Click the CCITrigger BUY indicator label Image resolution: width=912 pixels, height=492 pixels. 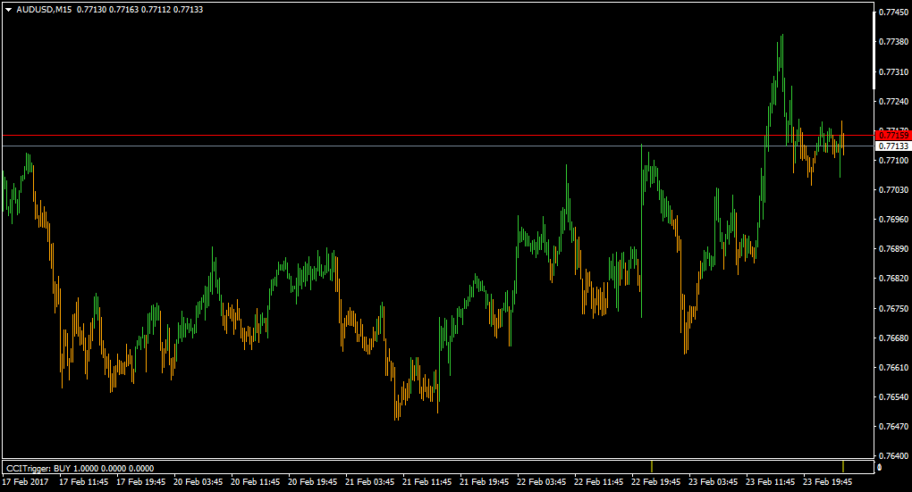80,468
